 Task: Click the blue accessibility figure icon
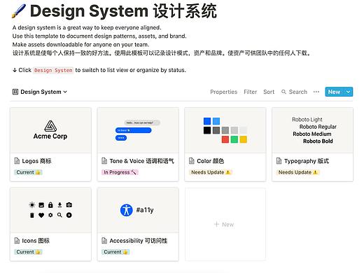point(127,210)
